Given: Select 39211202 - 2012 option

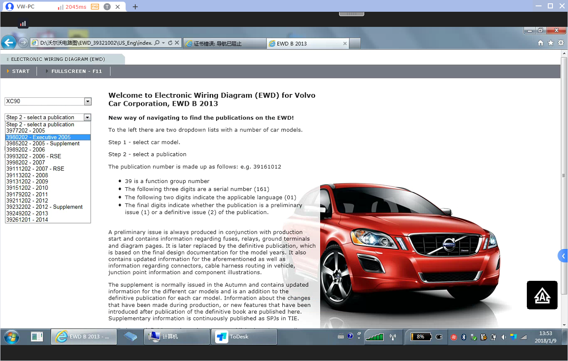Looking at the screenshot, I should click(x=48, y=201).
